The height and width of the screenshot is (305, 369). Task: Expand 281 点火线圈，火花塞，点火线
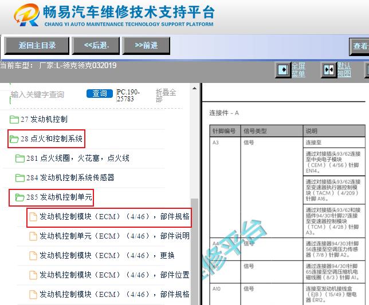coord(78,159)
